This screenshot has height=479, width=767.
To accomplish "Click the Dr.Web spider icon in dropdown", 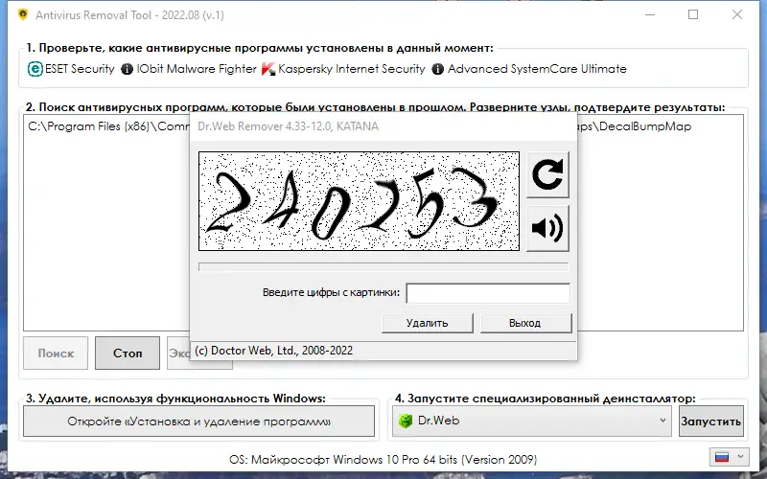I will [406, 421].
